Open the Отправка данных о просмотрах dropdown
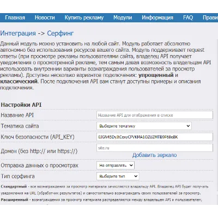Image resolution: width=218 pixels, height=218 pixels. click(116, 165)
